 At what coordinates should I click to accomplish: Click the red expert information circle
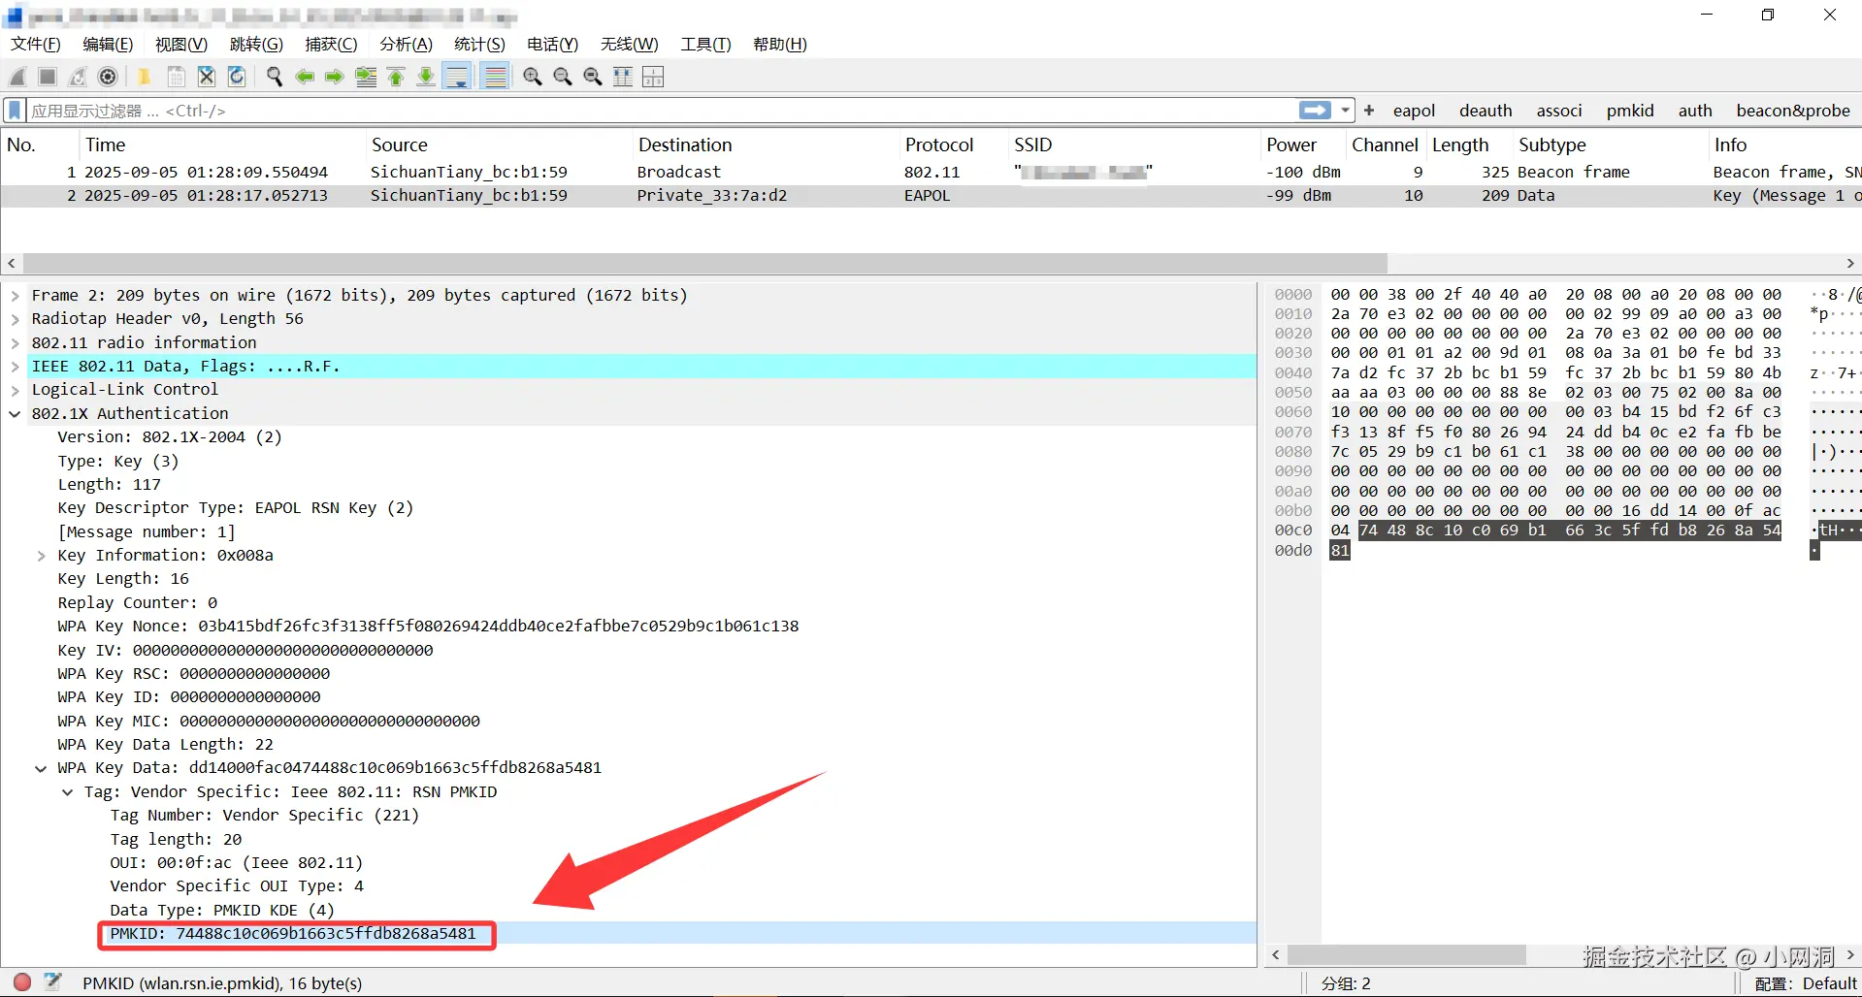pyautogui.click(x=22, y=982)
